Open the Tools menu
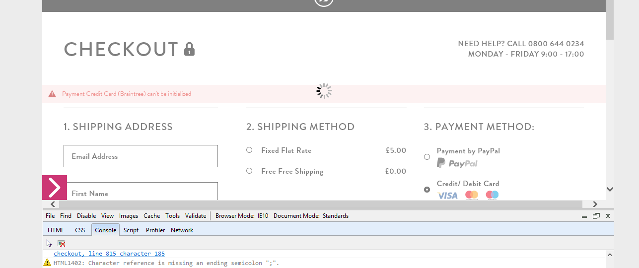 (x=173, y=216)
